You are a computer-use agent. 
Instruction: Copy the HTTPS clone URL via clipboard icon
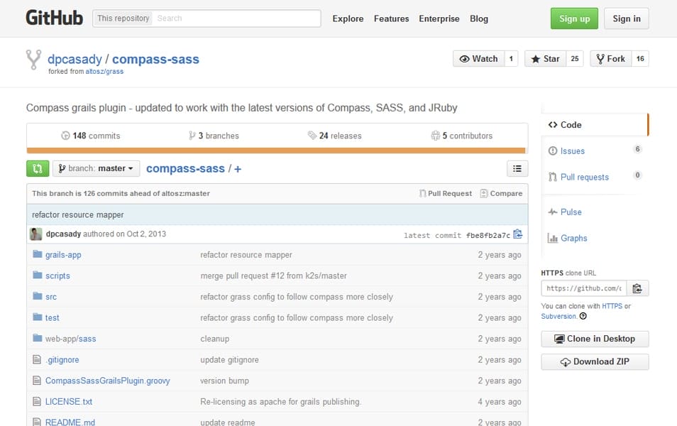637,288
